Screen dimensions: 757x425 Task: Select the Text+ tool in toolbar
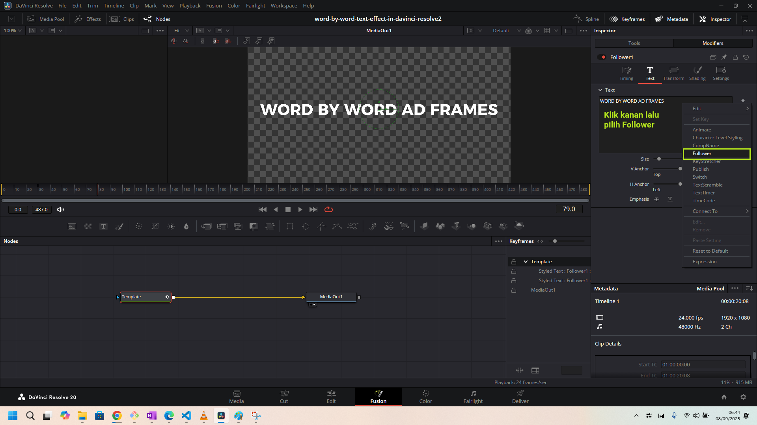click(103, 226)
